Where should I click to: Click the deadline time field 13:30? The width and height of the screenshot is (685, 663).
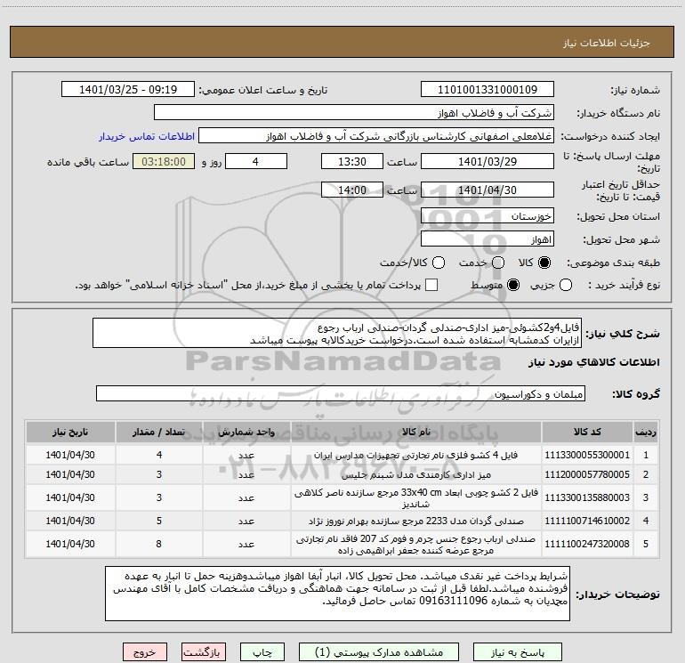tap(352, 161)
